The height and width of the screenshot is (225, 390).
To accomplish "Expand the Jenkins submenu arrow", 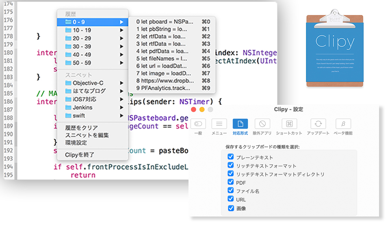I will [x=121, y=108].
